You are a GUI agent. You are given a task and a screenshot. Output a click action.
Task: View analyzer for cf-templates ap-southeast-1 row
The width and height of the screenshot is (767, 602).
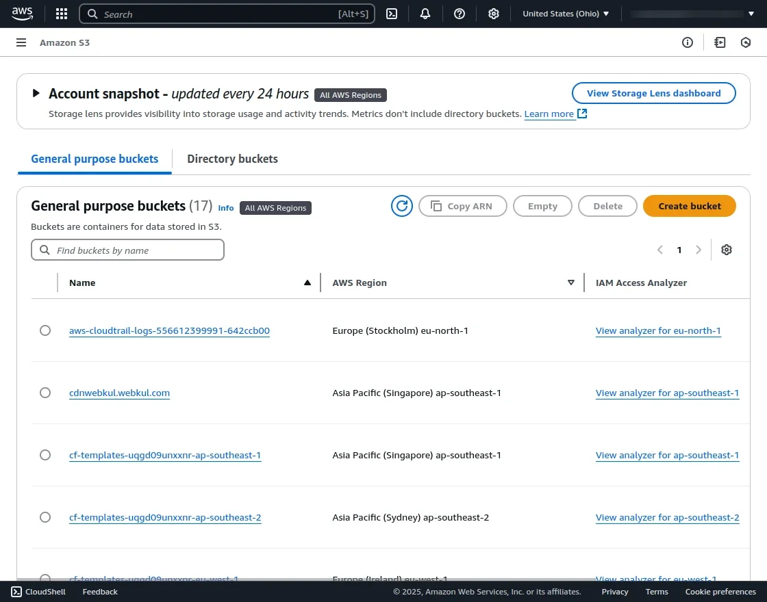coord(667,456)
